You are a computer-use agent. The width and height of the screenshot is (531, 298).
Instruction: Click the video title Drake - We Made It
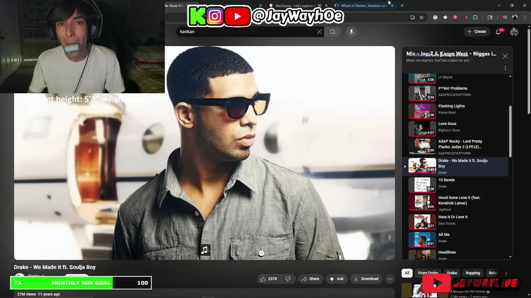pos(55,267)
